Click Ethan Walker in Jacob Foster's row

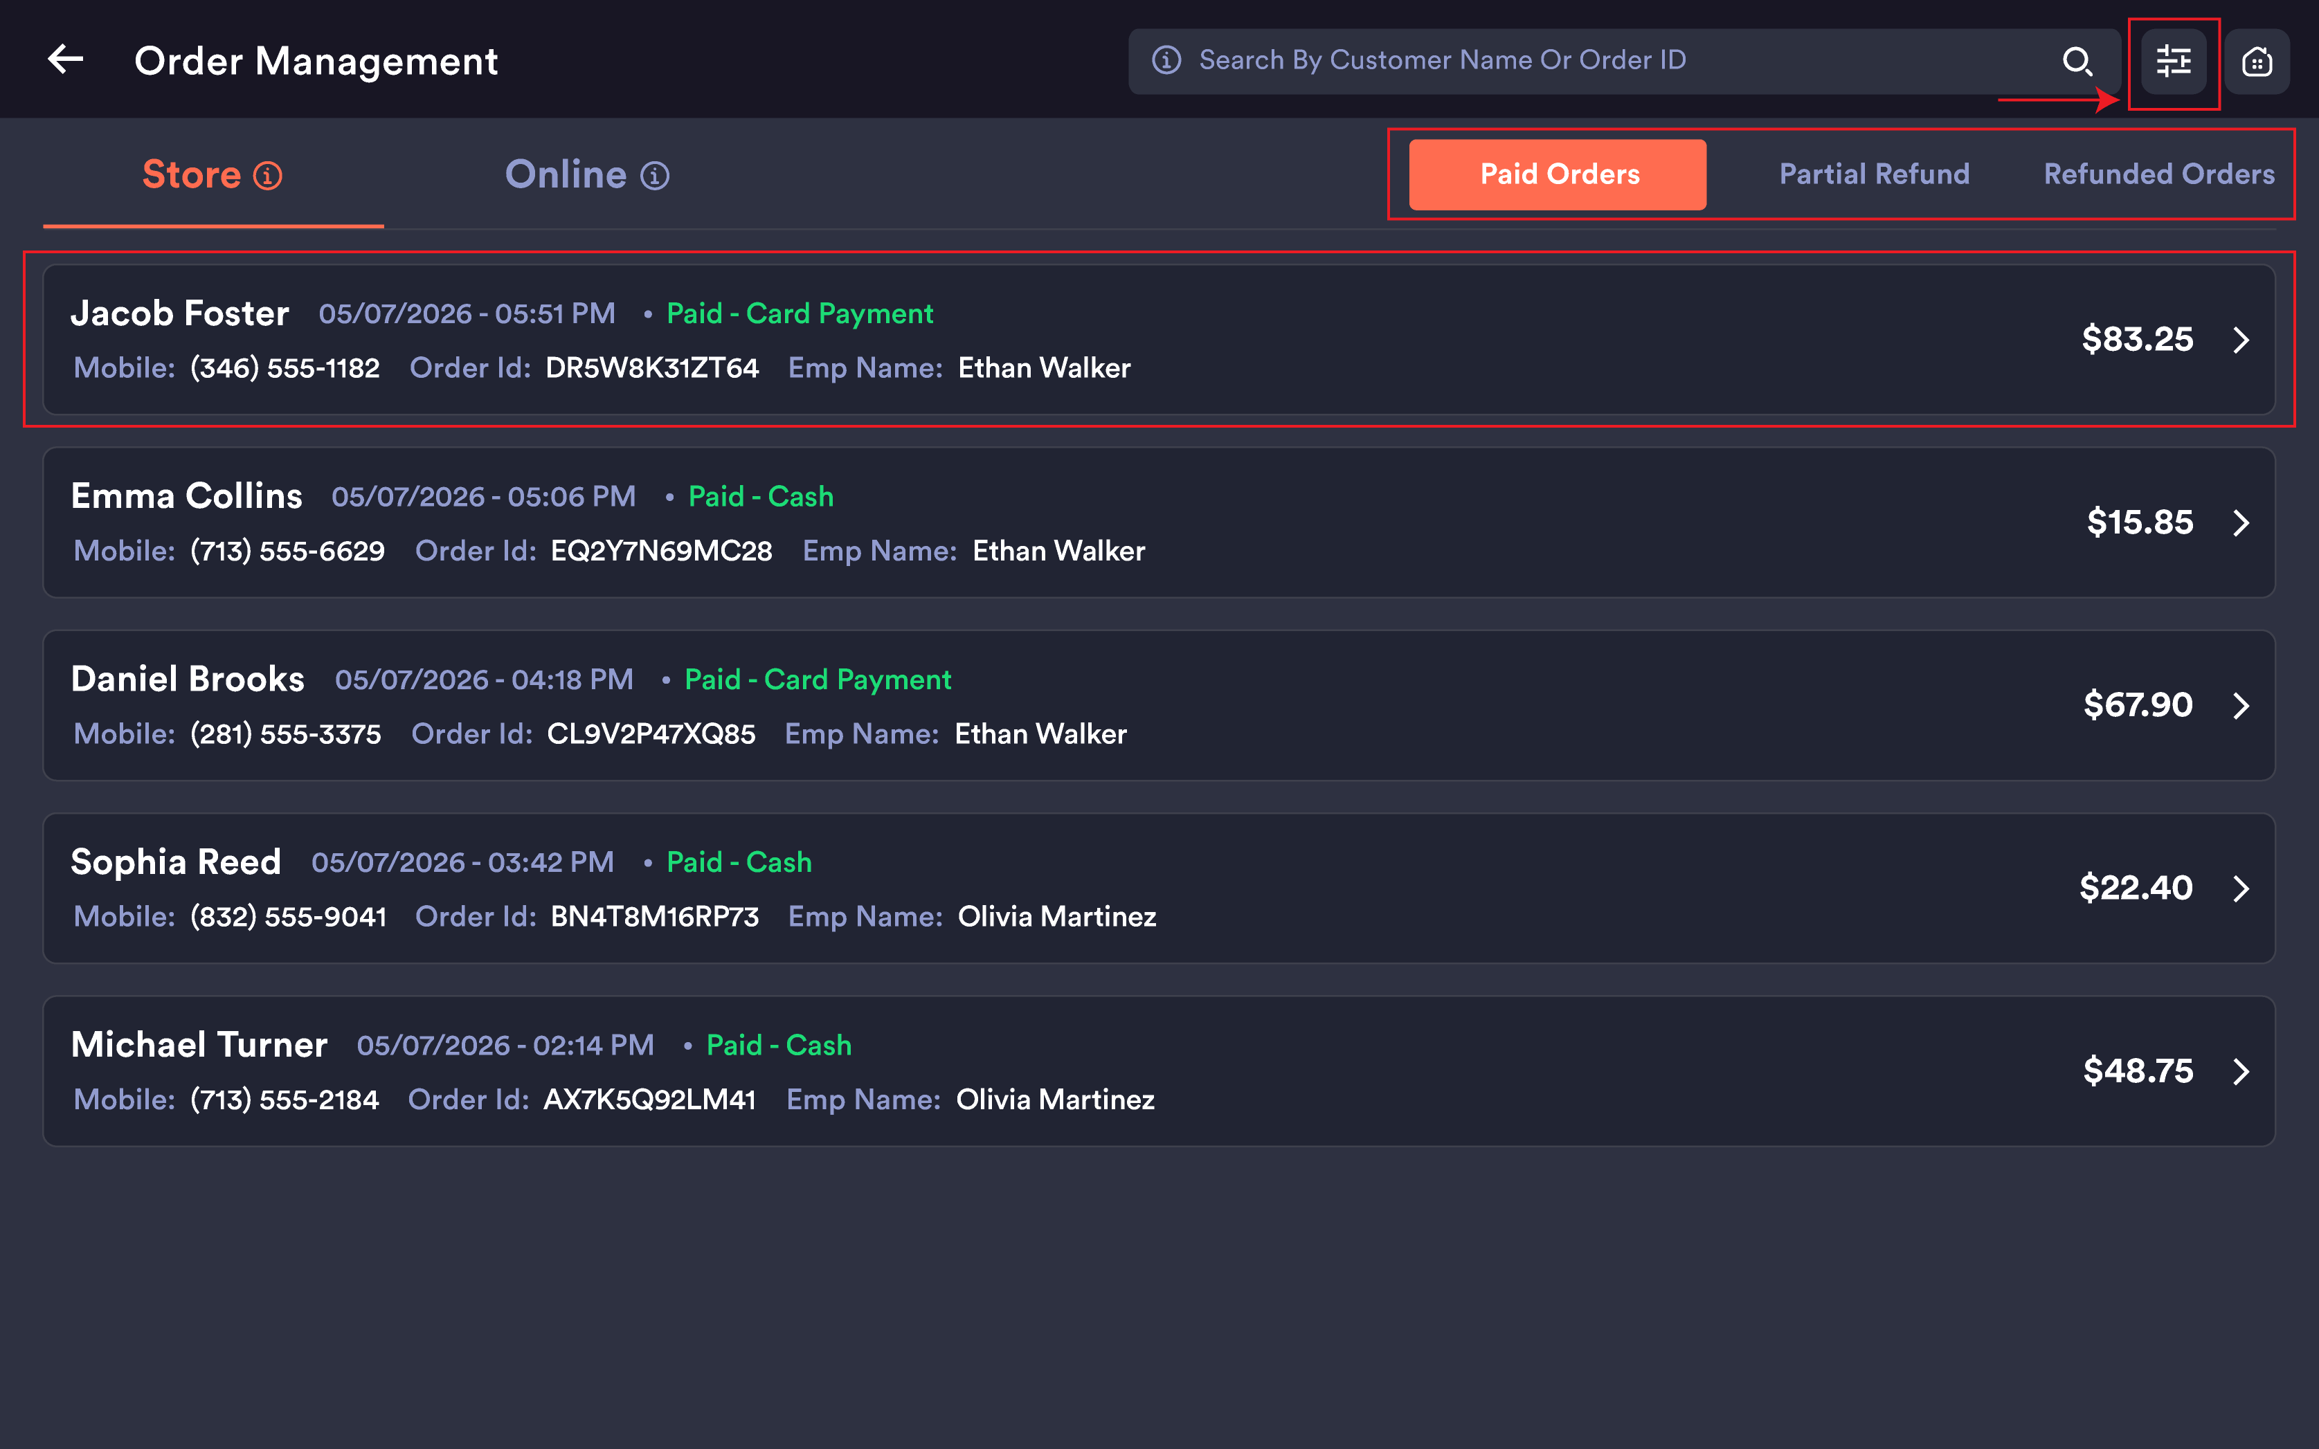[x=1044, y=368]
